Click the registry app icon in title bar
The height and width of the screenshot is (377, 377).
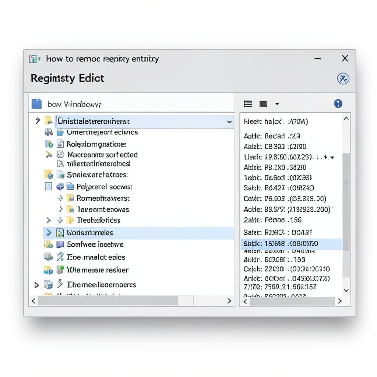click(x=33, y=59)
